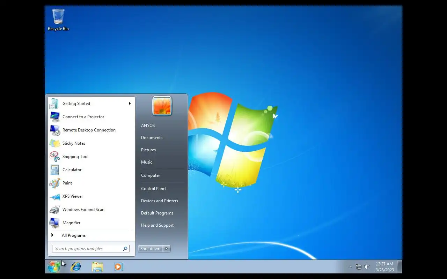
Task: Click the user account picture
Action: click(x=162, y=106)
